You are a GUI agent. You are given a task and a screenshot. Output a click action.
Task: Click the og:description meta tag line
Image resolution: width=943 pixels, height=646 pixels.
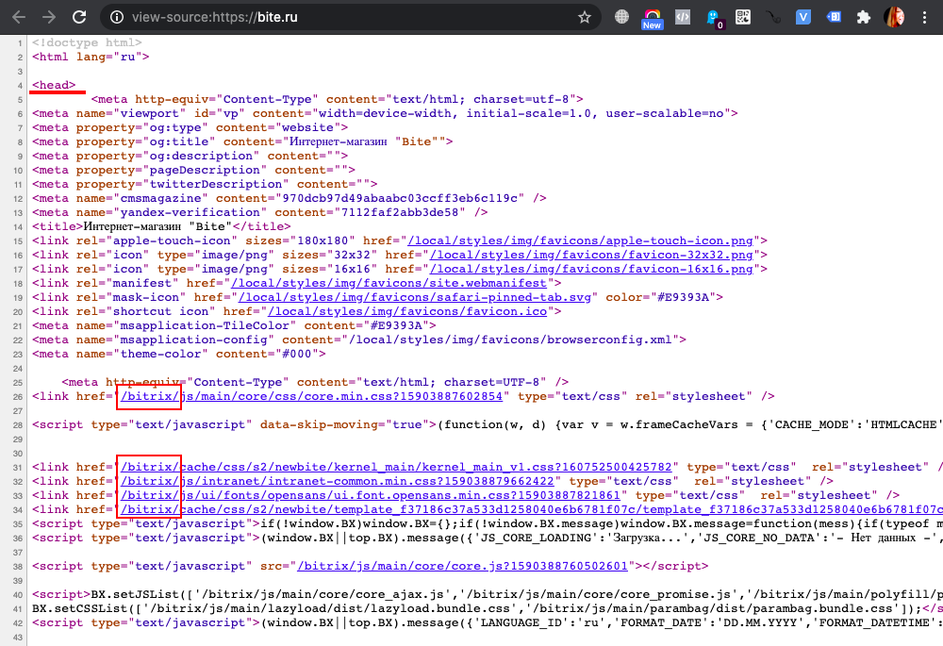(190, 156)
